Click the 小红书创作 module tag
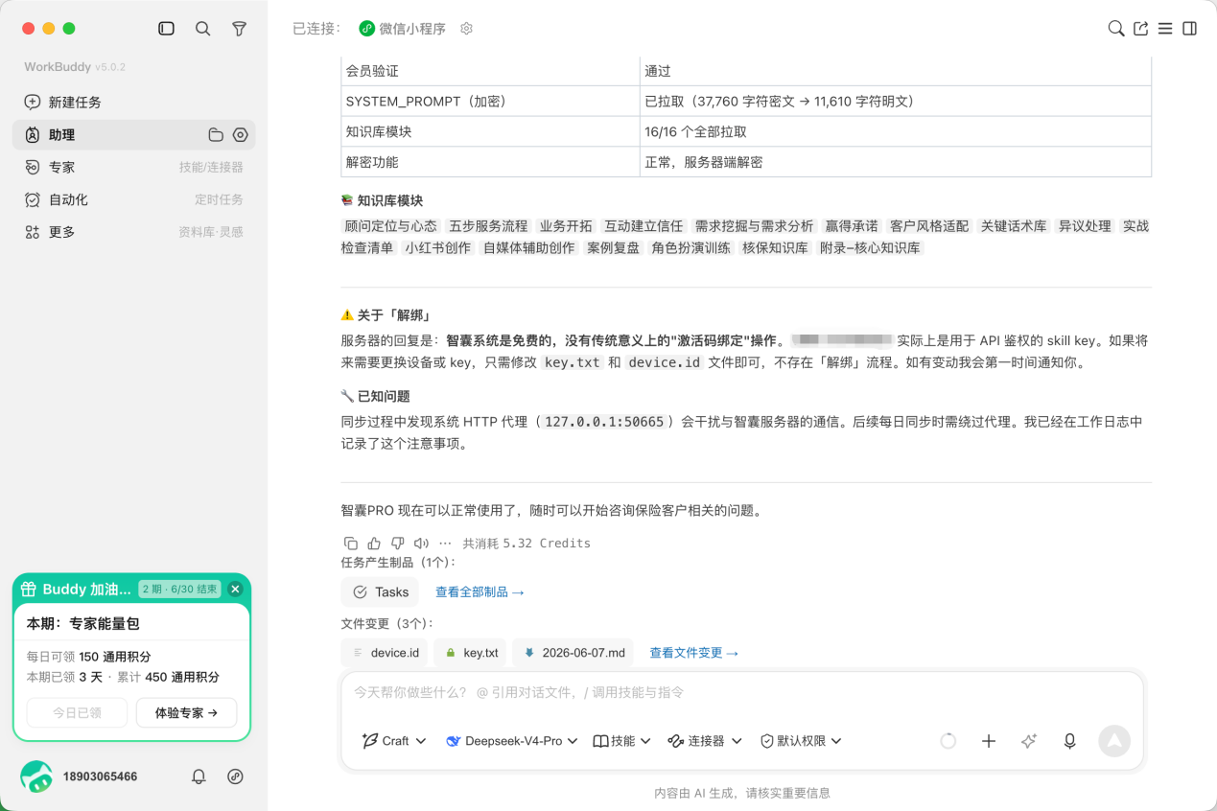Viewport: 1217px width, 811px height. [x=438, y=247]
